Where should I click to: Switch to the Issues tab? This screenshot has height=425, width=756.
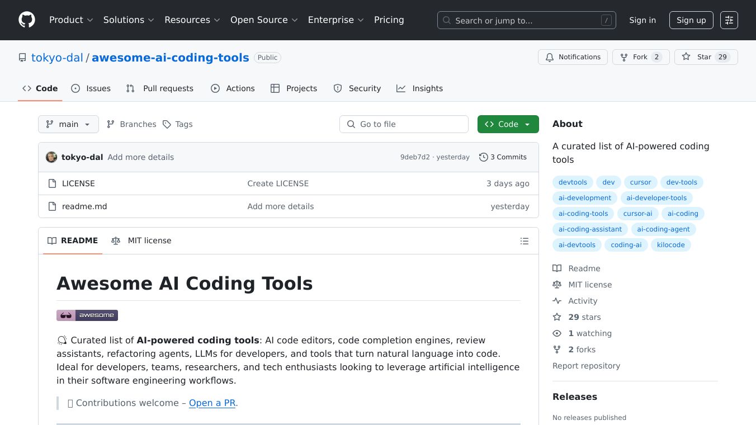pyautogui.click(x=91, y=88)
